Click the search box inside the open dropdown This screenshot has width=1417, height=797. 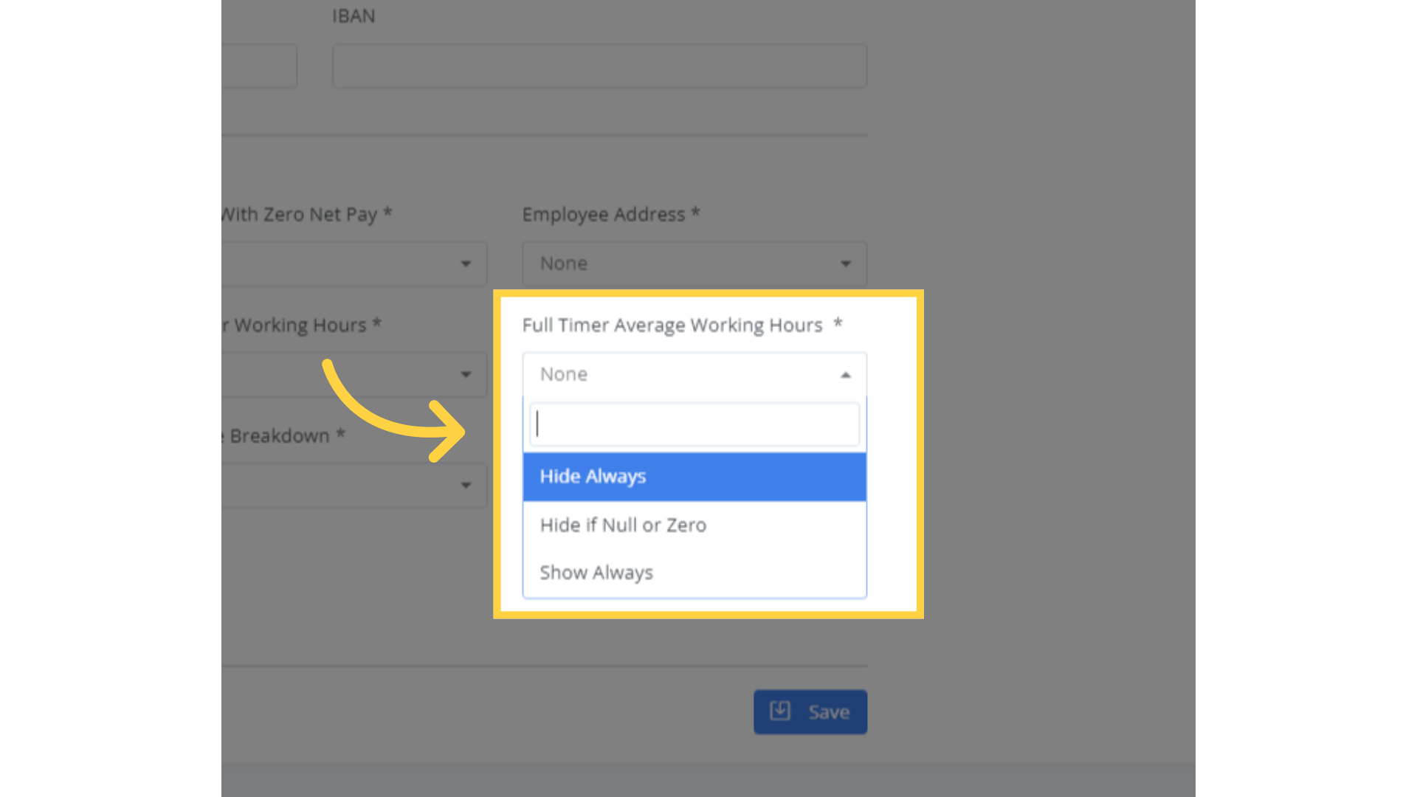point(694,424)
